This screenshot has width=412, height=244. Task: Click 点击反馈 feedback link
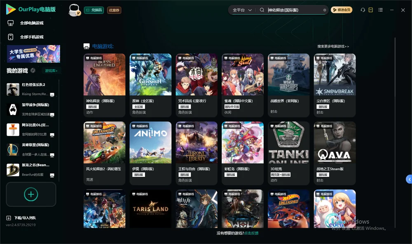point(251,233)
